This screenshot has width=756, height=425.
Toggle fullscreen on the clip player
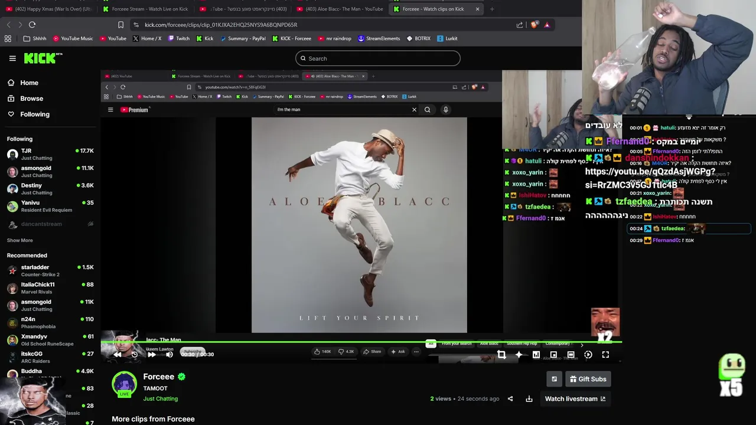pos(605,354)
